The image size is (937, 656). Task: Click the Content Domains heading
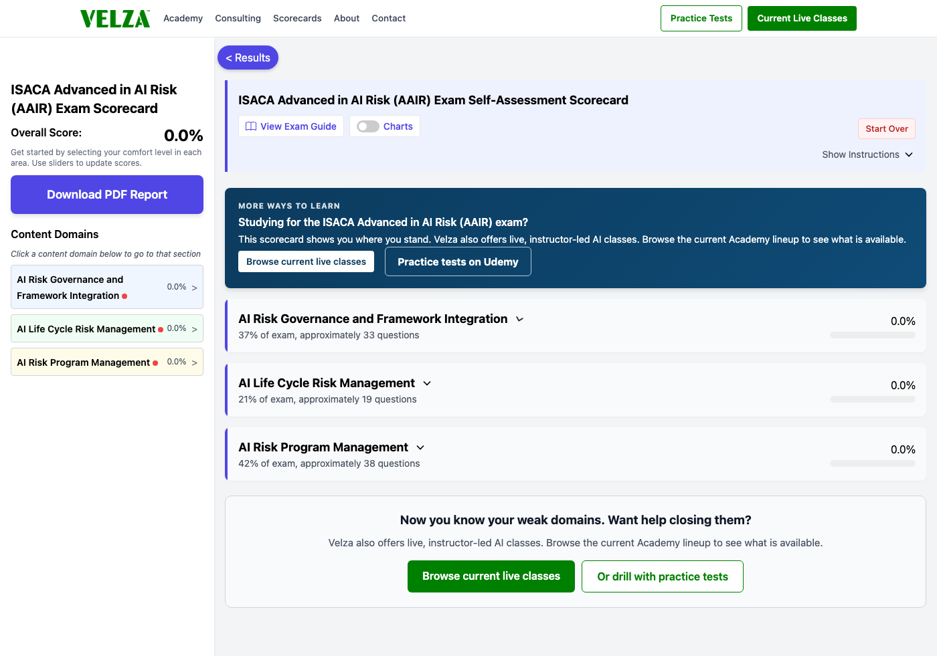[55, 234]
